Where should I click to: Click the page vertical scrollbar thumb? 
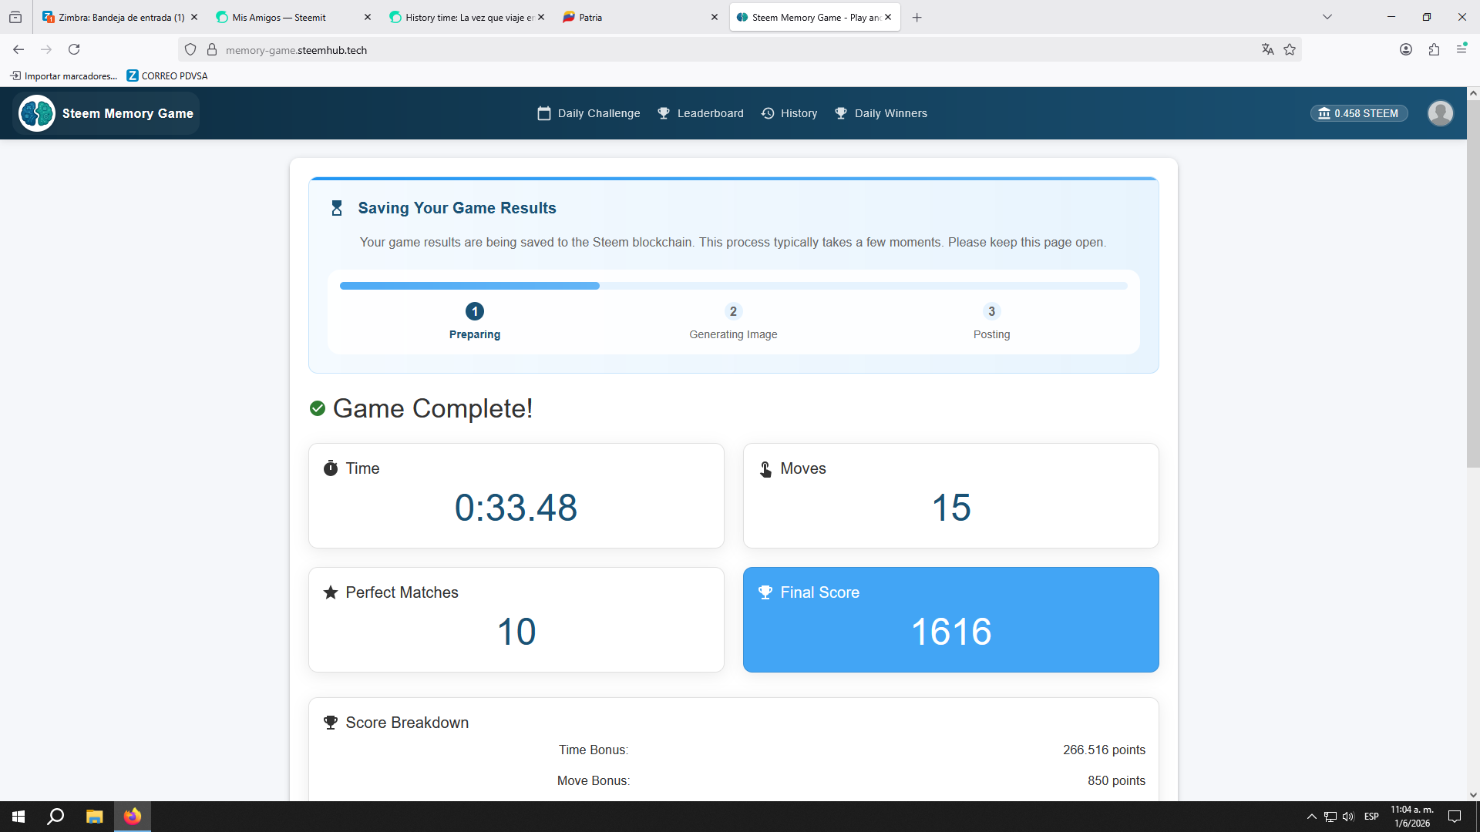[1473, 284]
